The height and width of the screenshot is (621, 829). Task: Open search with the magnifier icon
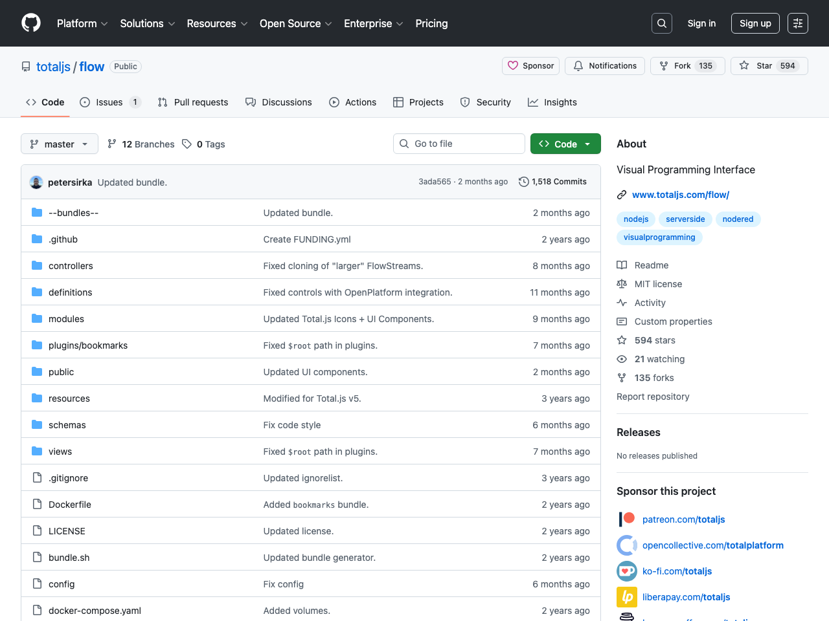pyautogui.click(x=661, y=23)
